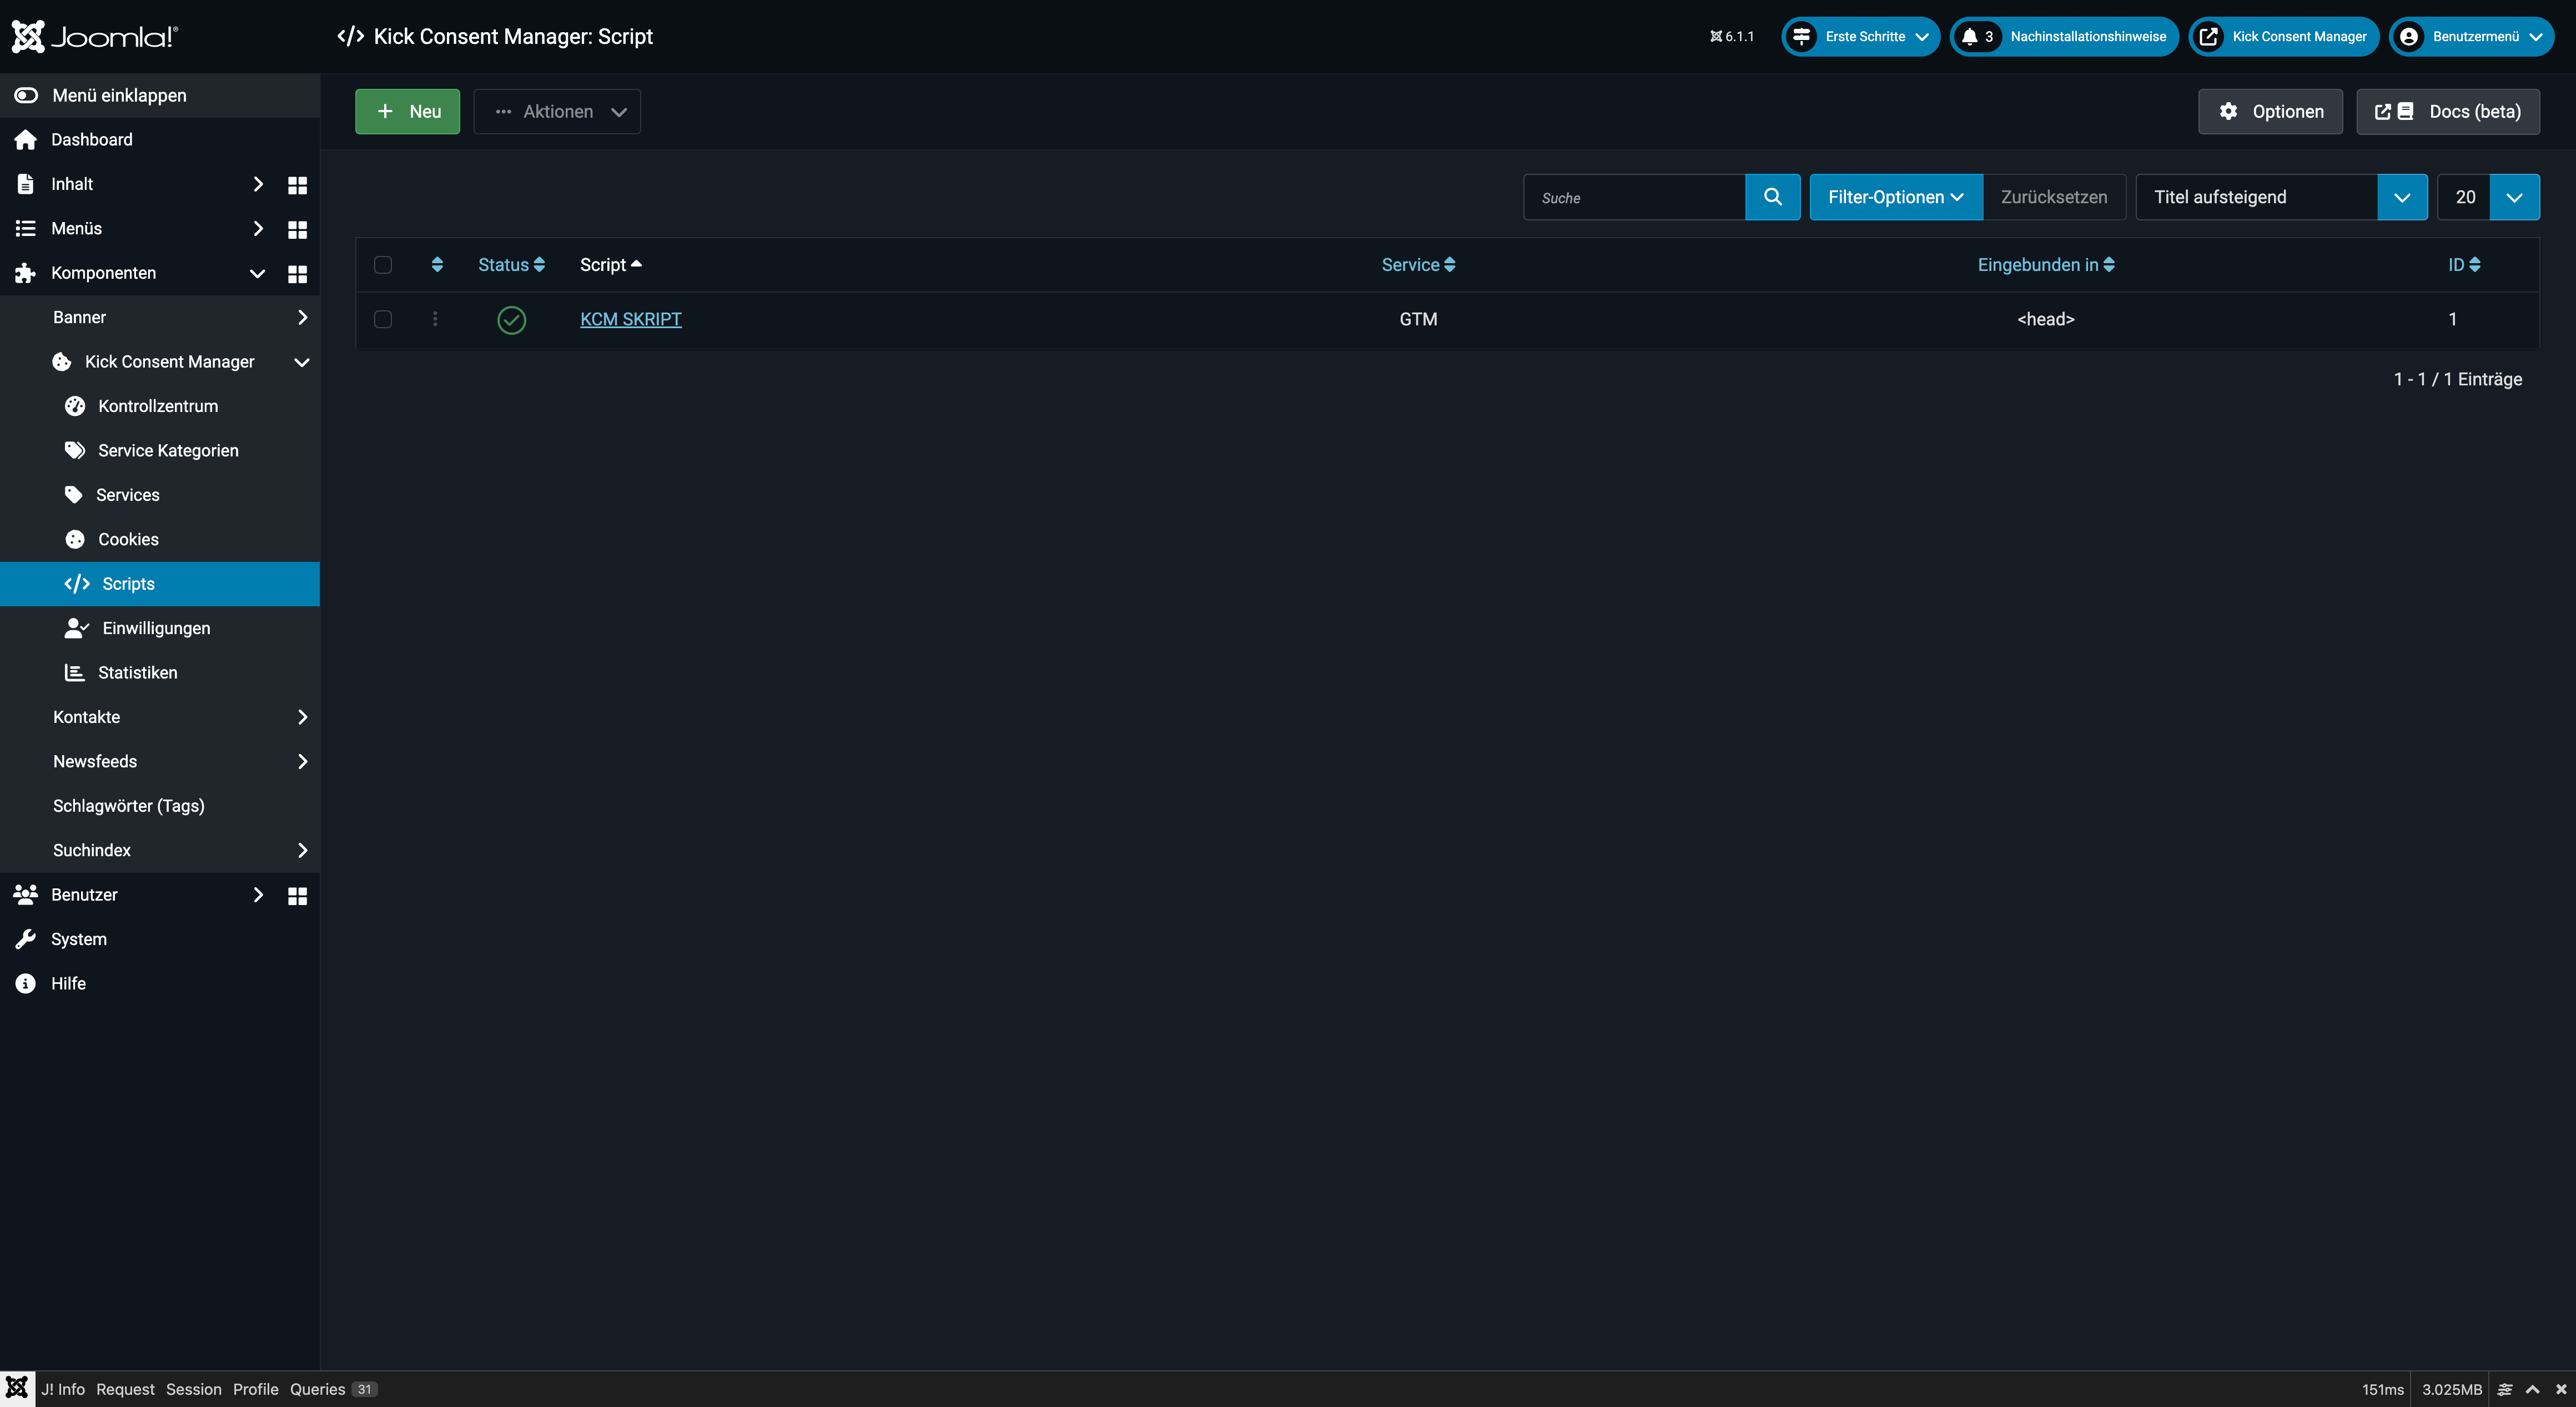2576x1407 pixels.
Task: Open KCM SKRIPT link
Action: [x=631, y=319]
